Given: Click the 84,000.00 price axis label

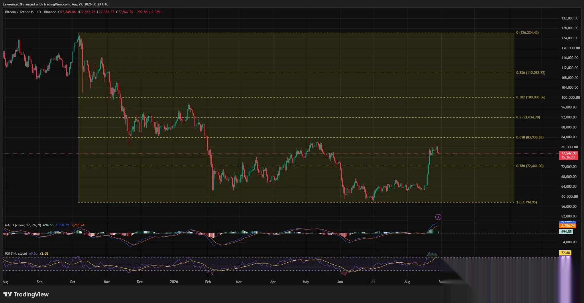Looking at the screenshot, I should tap(569, 137).
